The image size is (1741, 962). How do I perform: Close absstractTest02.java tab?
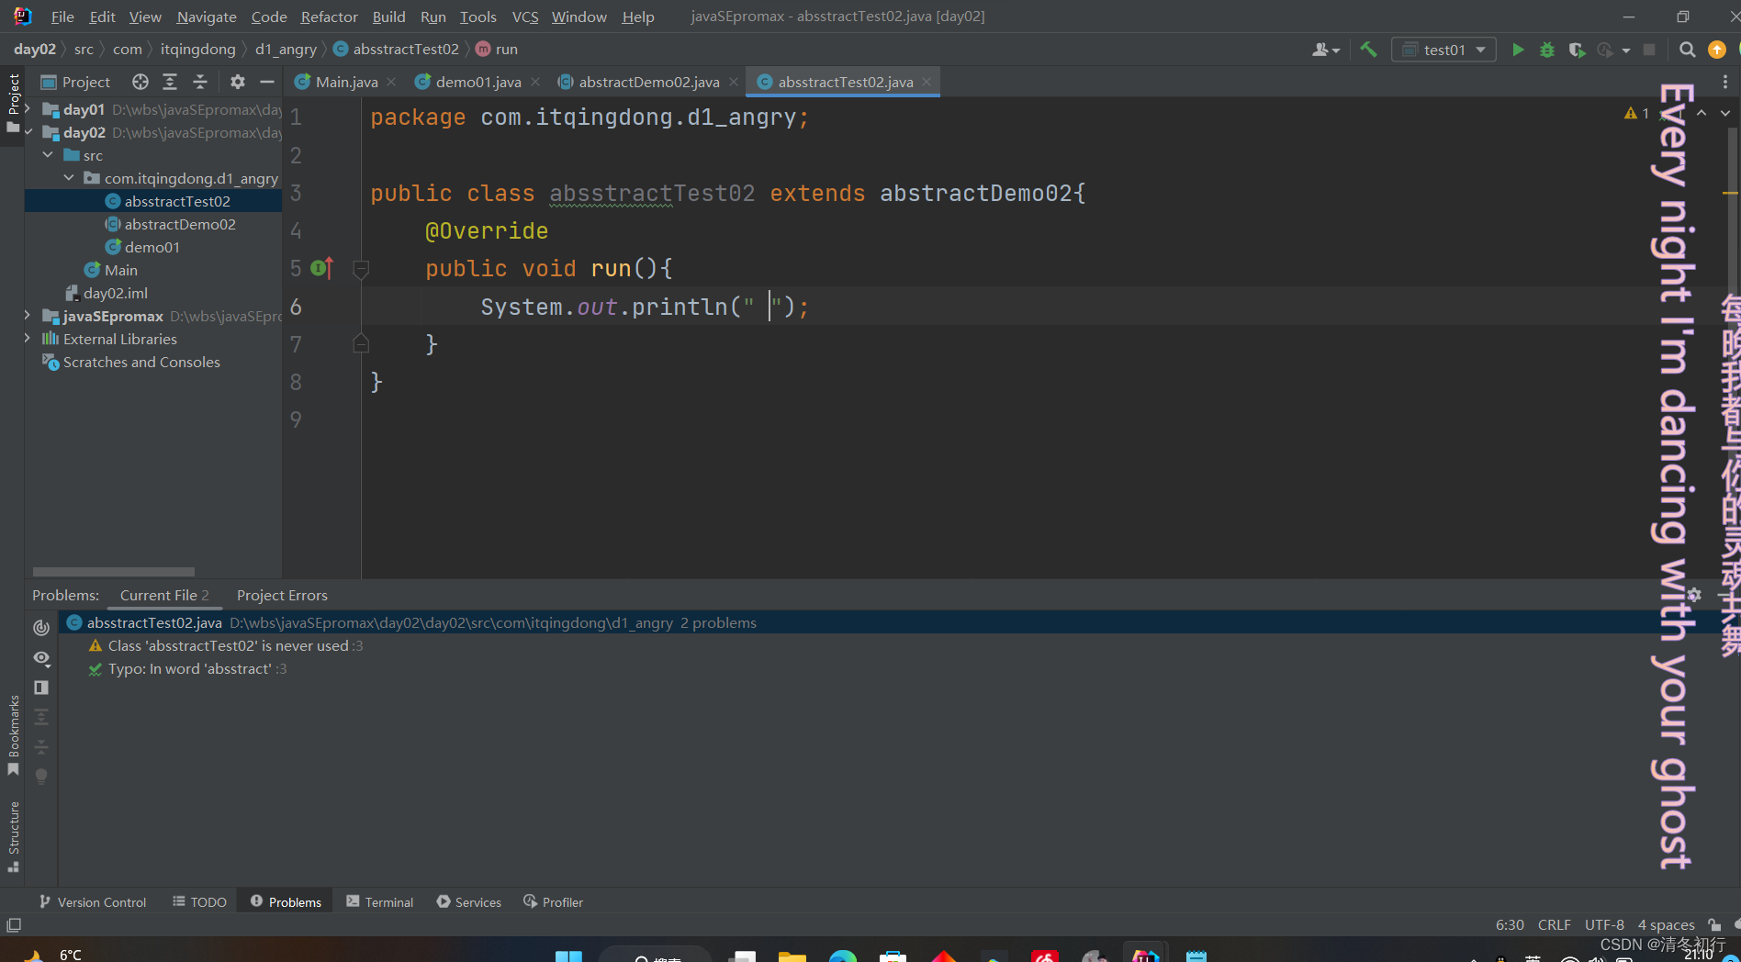pos(927,82)
